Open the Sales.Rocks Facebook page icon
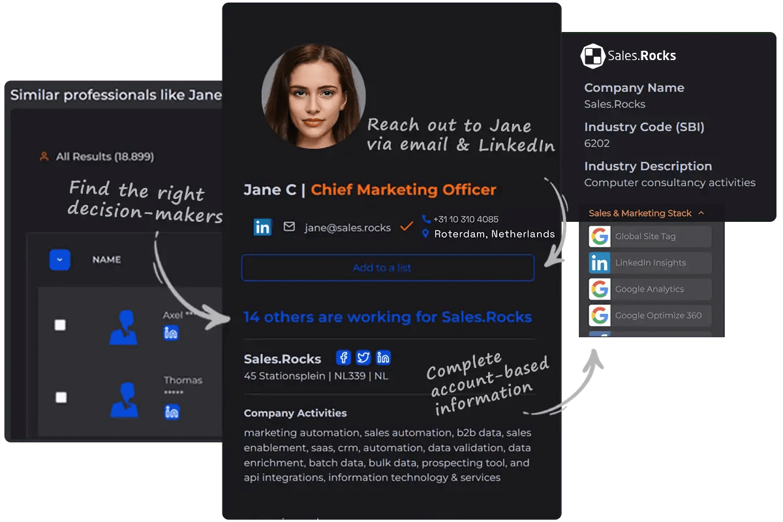The height and width of the screenshot is (522, 783). pyautogui.click(x=344, y=358)
